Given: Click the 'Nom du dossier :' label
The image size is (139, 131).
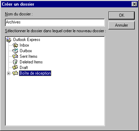Looking at the screenshot, I should pos(19,14).
